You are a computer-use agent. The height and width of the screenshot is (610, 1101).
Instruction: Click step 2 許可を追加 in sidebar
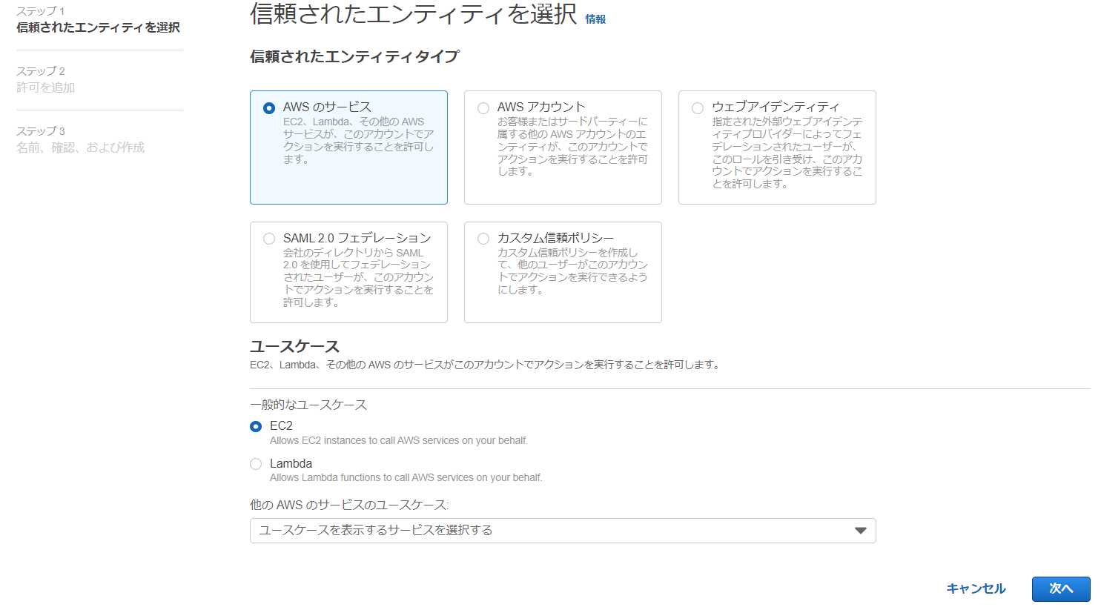coord(46,87)
